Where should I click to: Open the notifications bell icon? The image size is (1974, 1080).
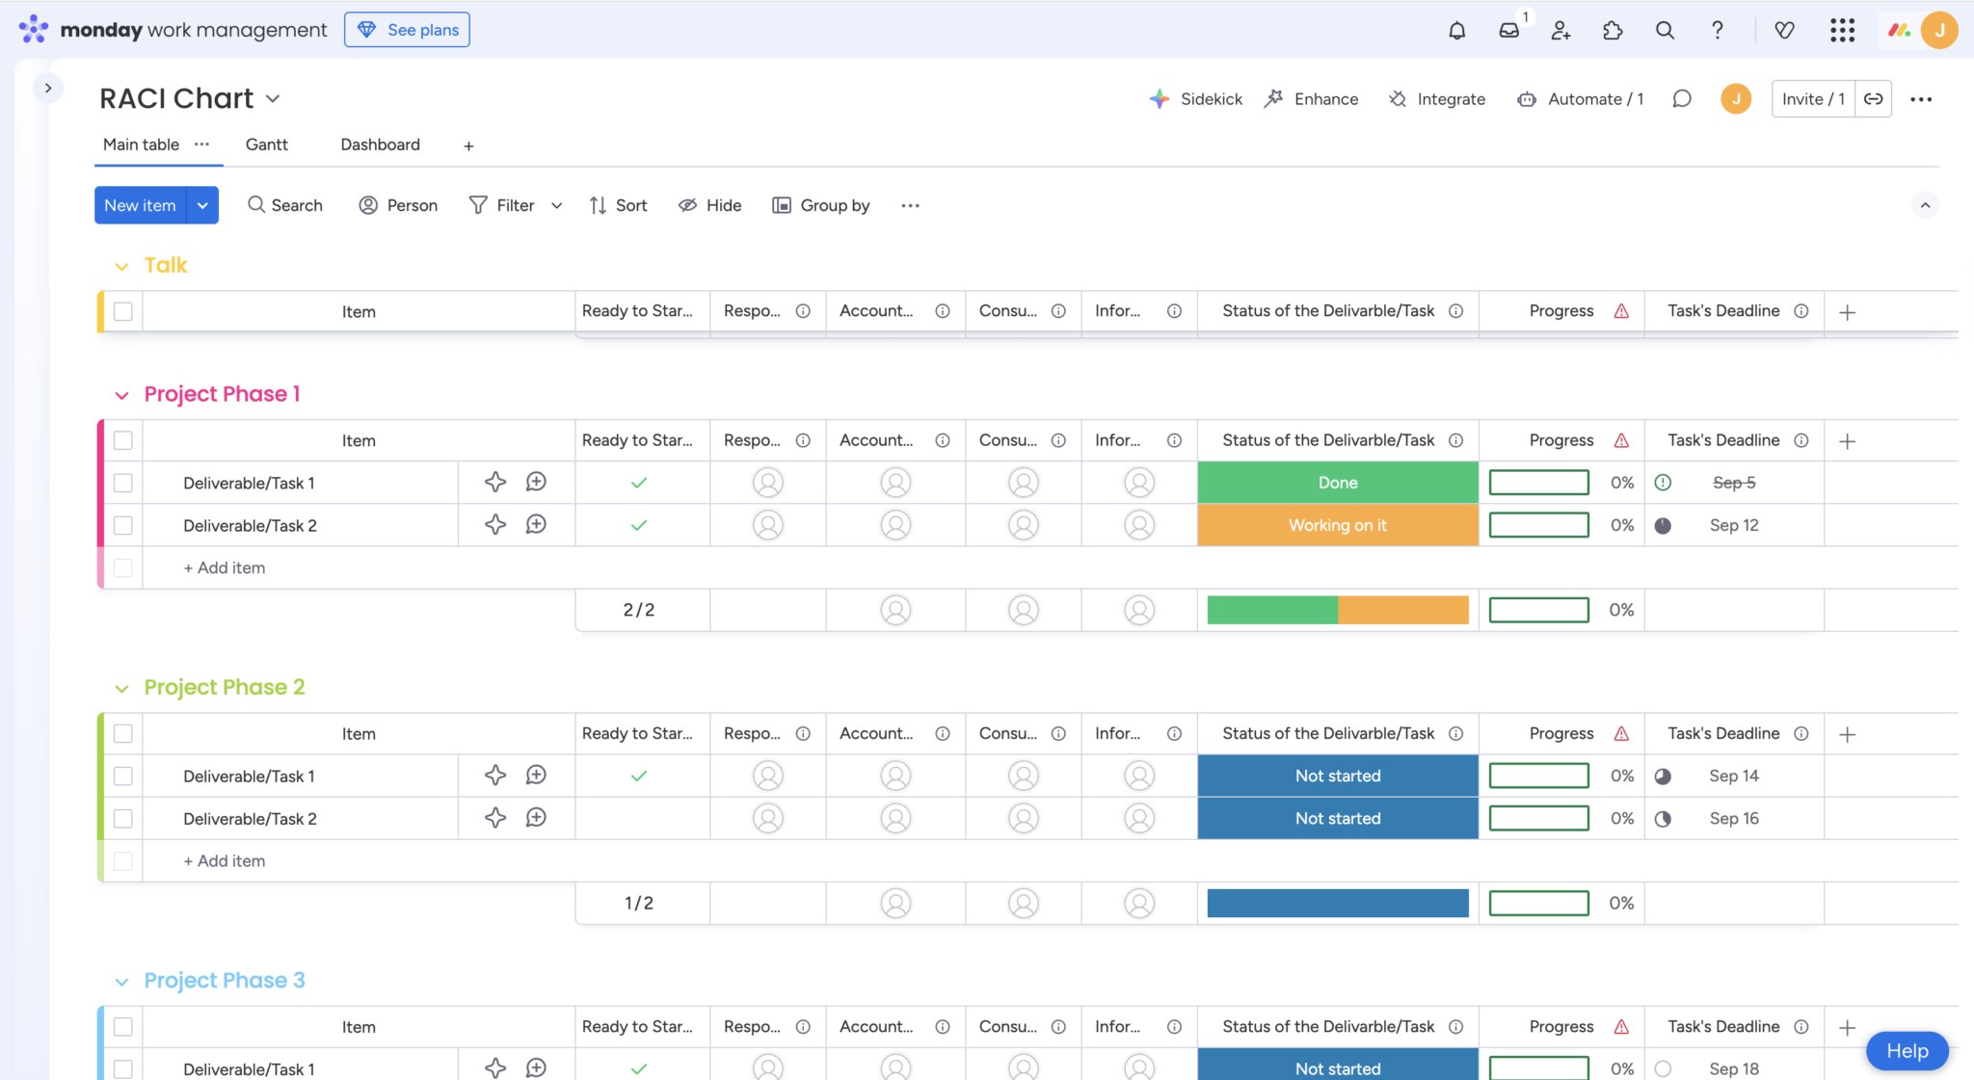pyautogui.click(x=1456, y=30)
